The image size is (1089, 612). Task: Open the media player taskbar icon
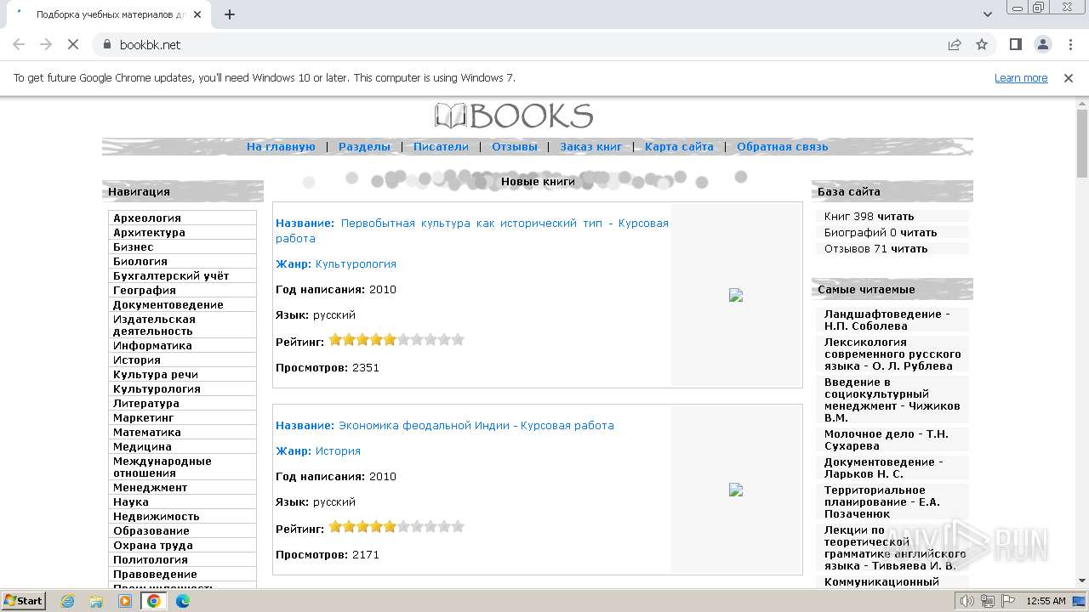125,601
